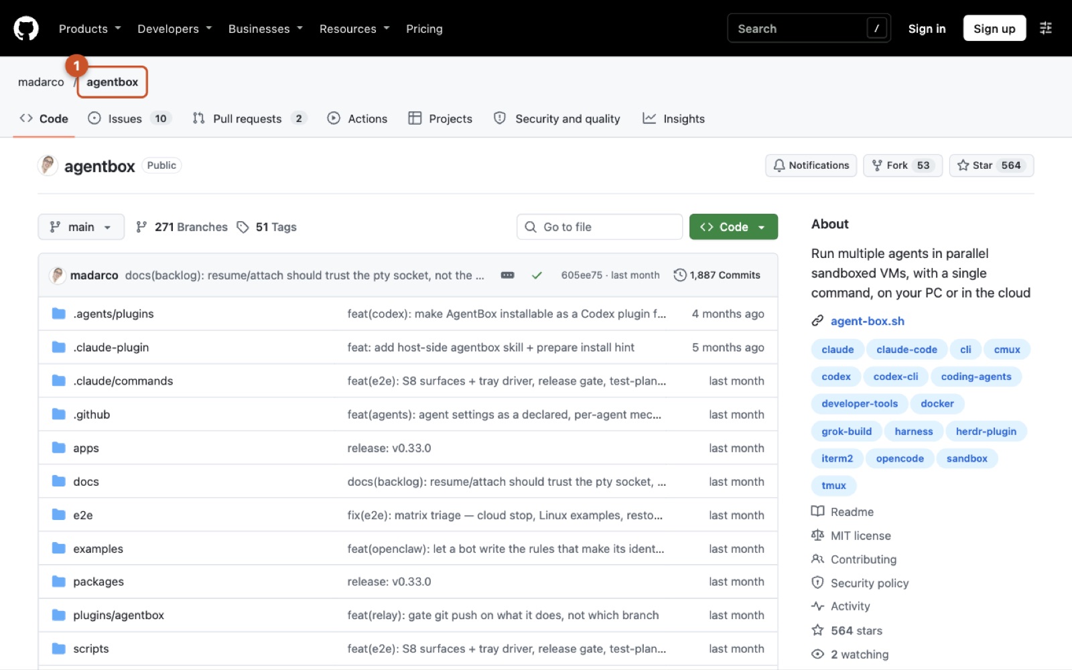
Task: Open the appearance settings icon beside Sign up
Action: [x=1045, y=28]
